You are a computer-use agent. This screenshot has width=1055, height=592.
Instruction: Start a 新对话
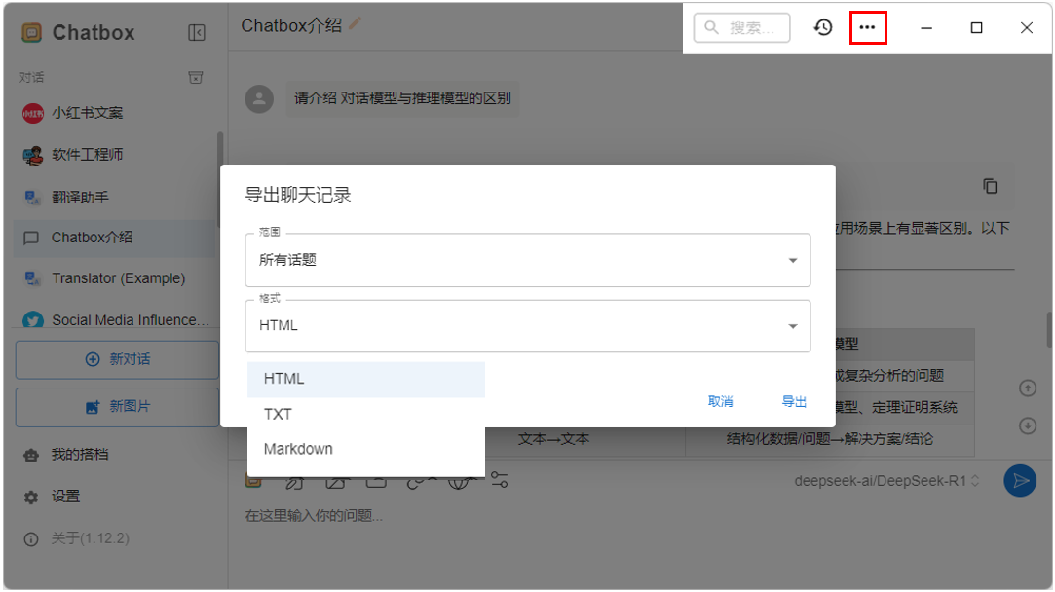click(117, 359)
